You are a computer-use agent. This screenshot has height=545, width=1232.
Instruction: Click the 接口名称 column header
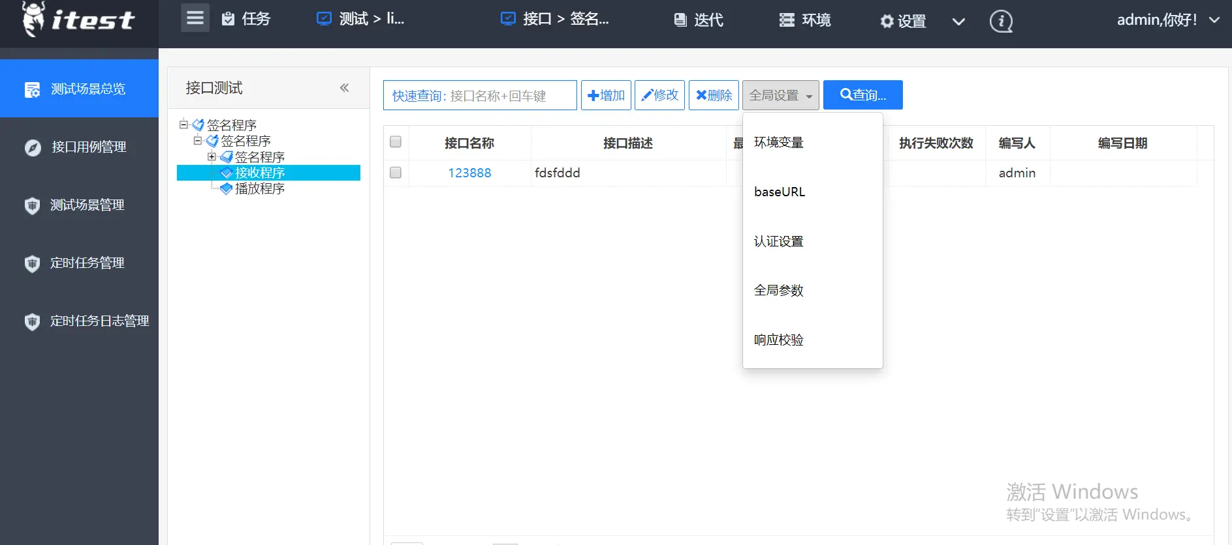(469, 143)
